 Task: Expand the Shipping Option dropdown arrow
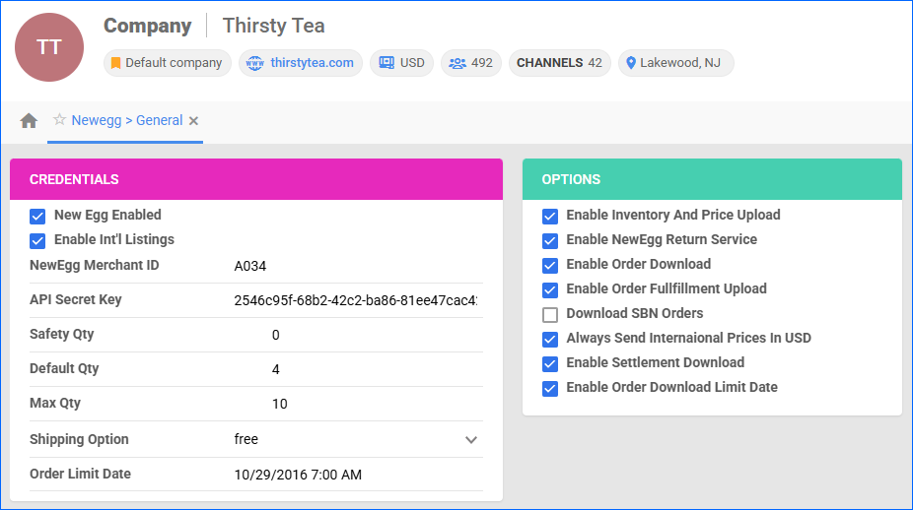(471, 440)
